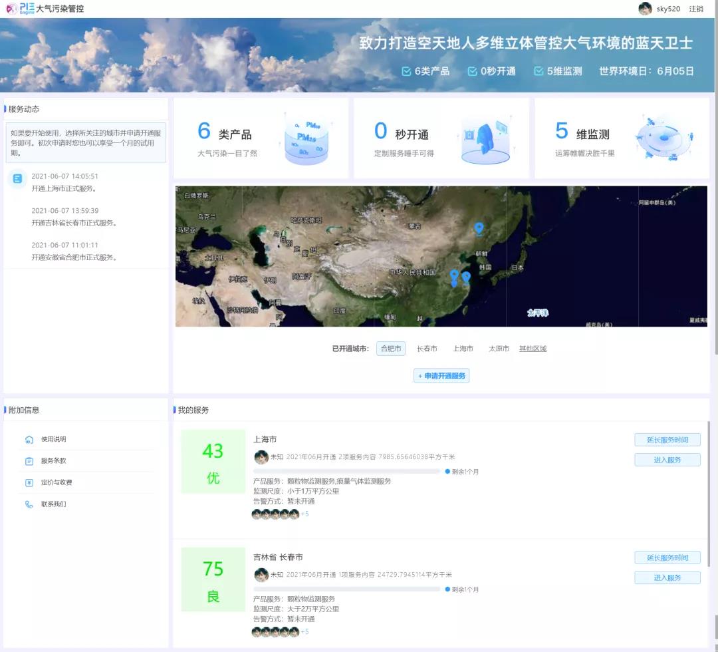The height and width of the screenshot is (652, 718).
Task: Select the 合肥市 city toggle
Action: (x=391, y=348)
